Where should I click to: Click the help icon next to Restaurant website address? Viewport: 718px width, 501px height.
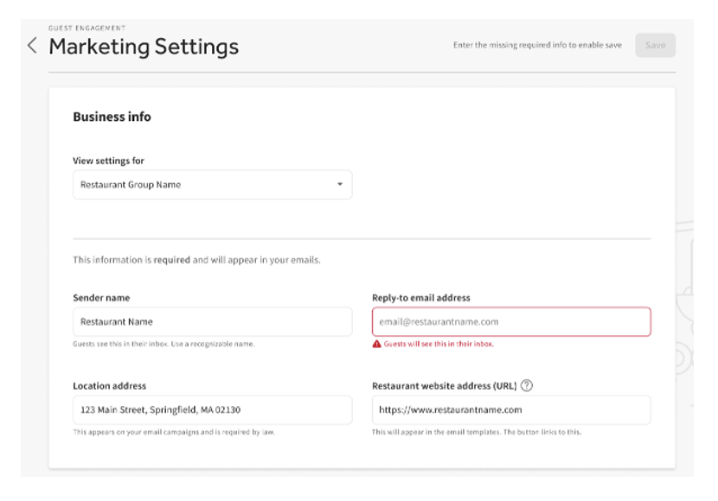[x=527, y=386]
